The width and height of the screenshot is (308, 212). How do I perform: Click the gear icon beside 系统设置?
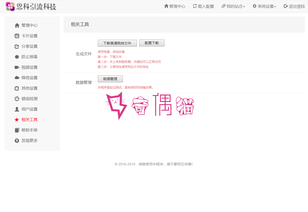[x=254, y=6]
